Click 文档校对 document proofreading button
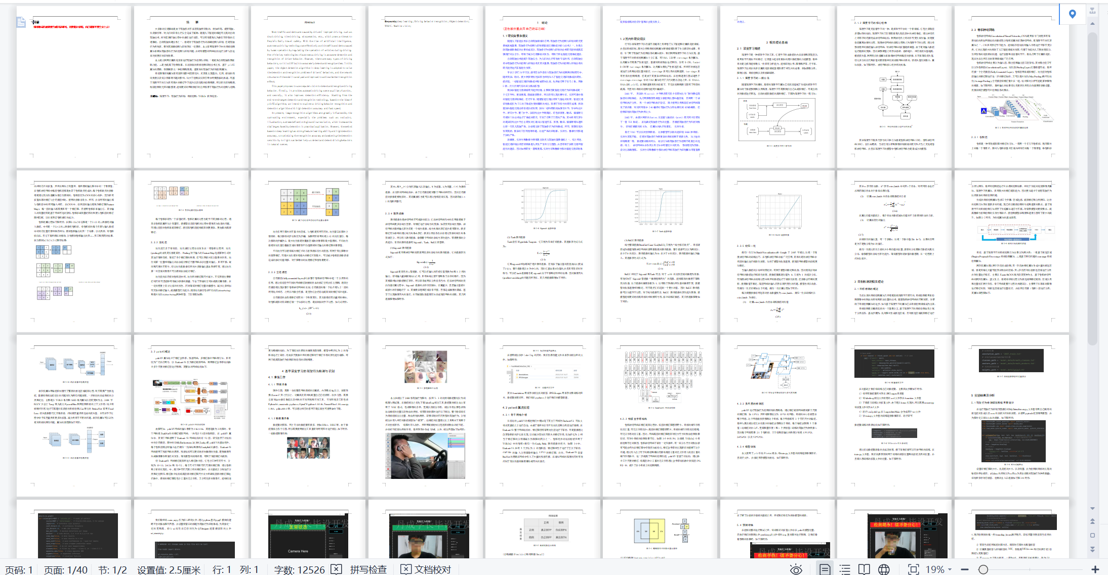1108x575 pixels. 427,569
